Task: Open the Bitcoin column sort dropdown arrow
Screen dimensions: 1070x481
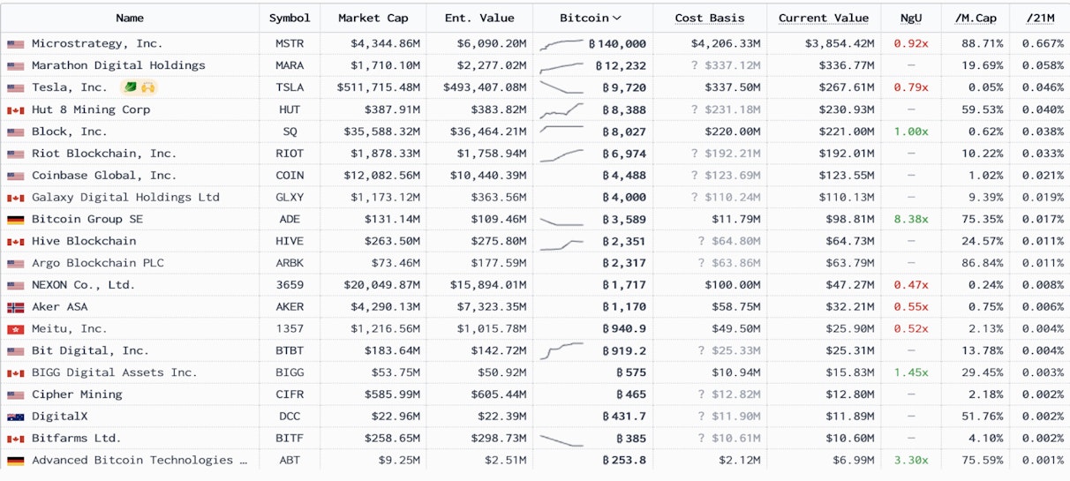Action: [x=616, y=18]
